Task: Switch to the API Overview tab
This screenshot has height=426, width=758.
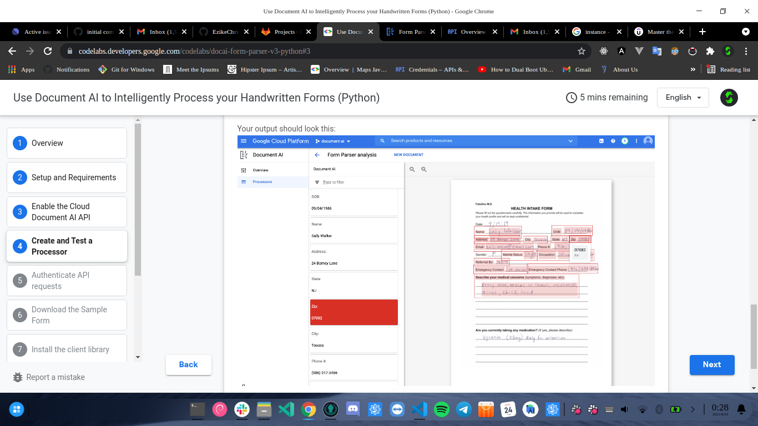Action: click(x=473, y=32)
